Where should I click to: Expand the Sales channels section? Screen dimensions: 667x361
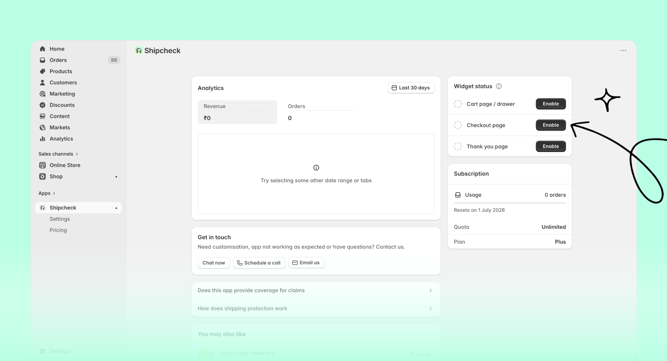(58, 154)
